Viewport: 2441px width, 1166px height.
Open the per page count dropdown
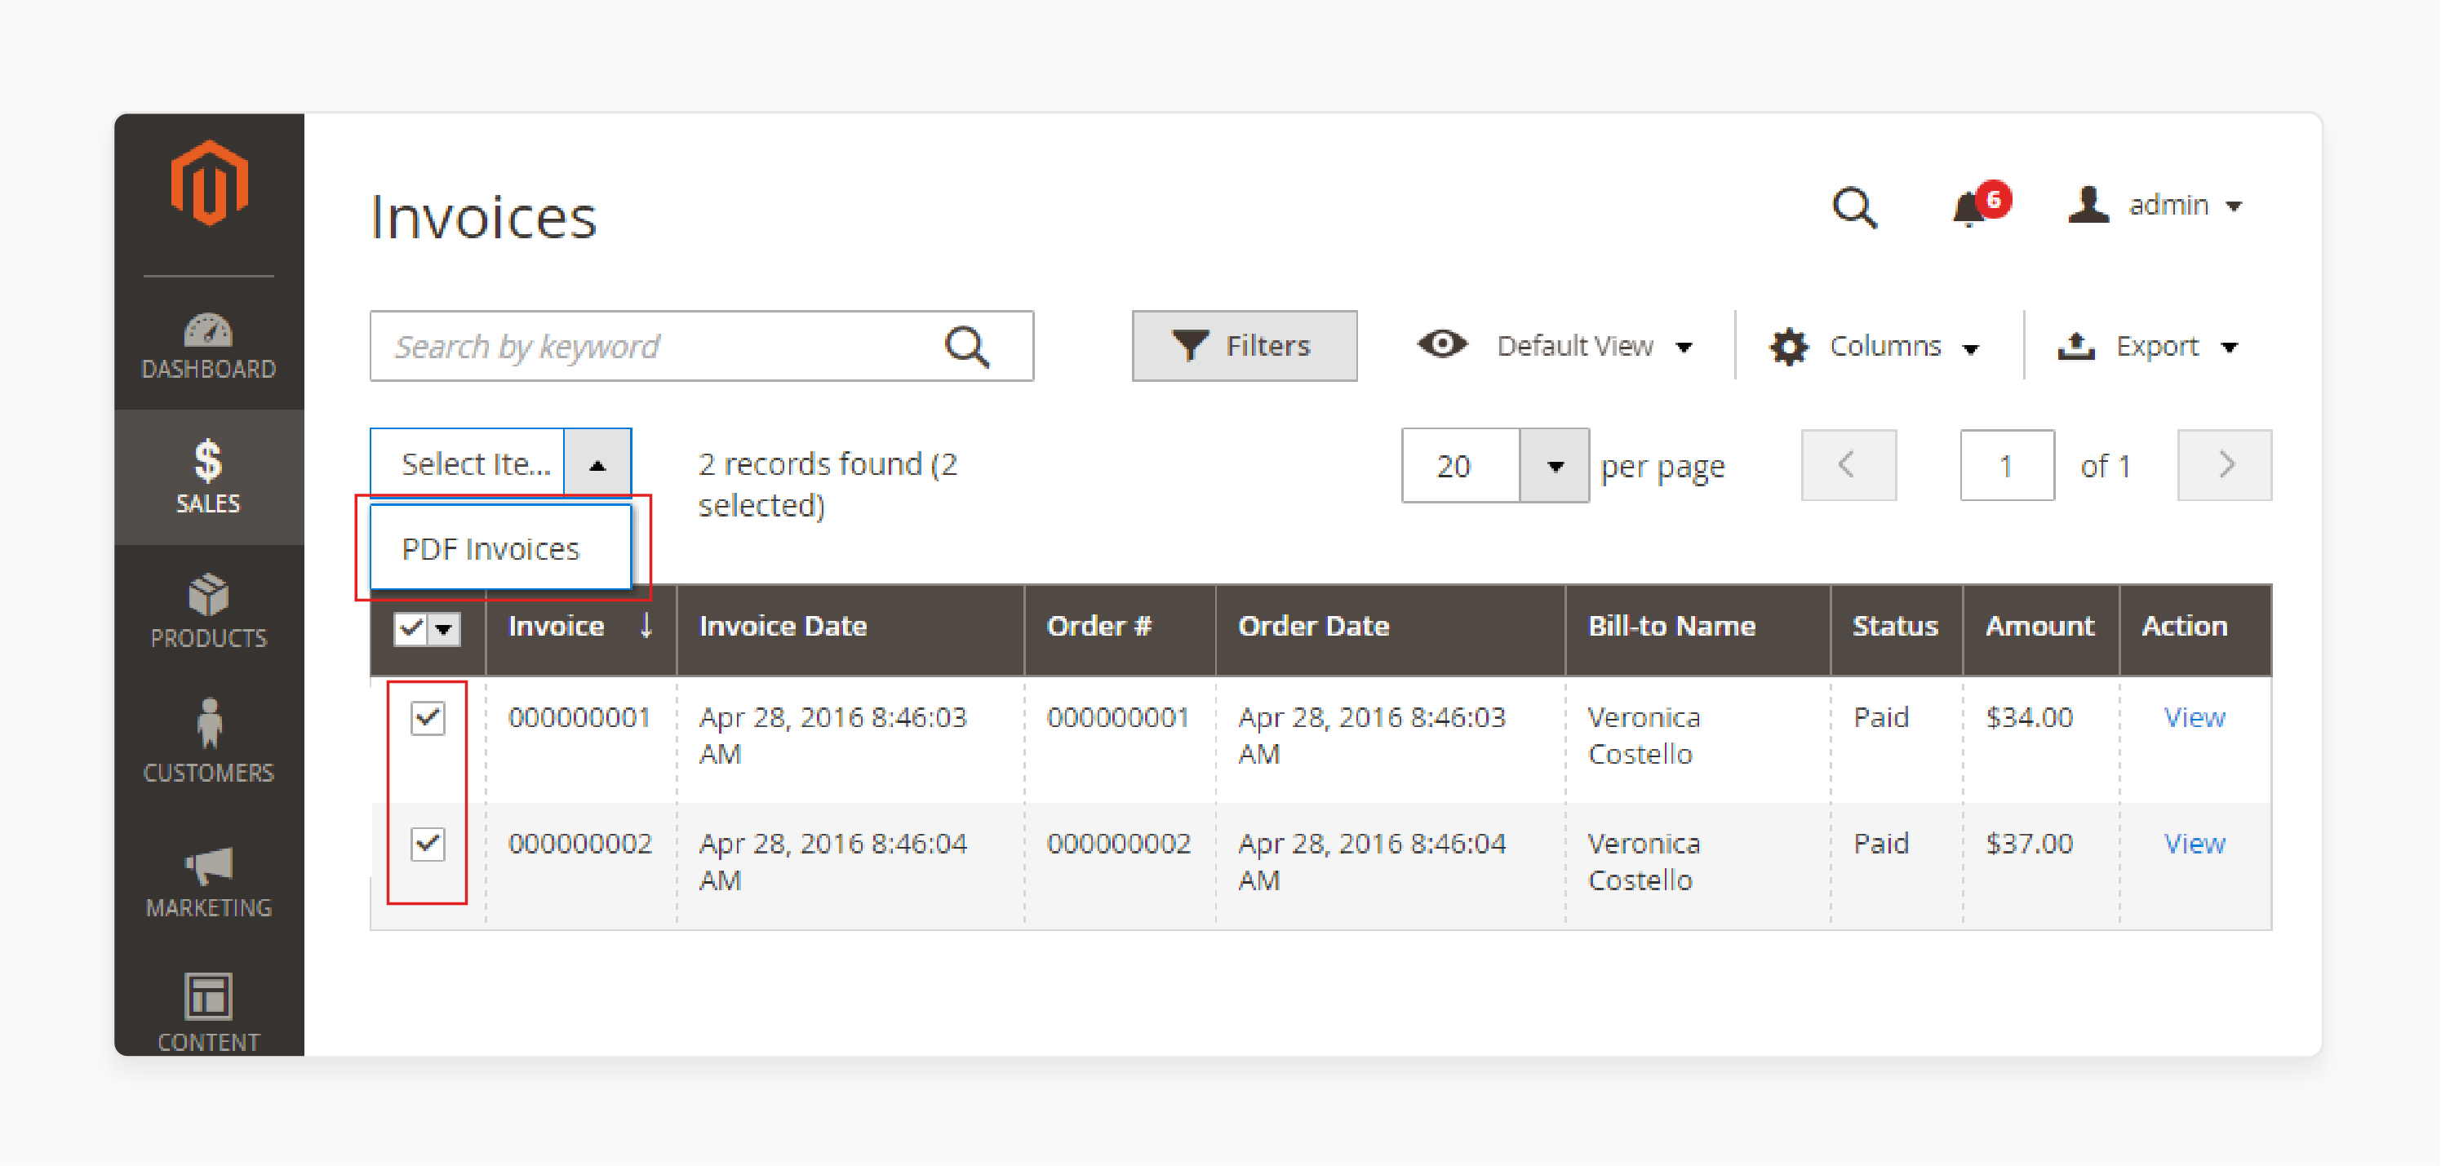(x=1554, y=465)
